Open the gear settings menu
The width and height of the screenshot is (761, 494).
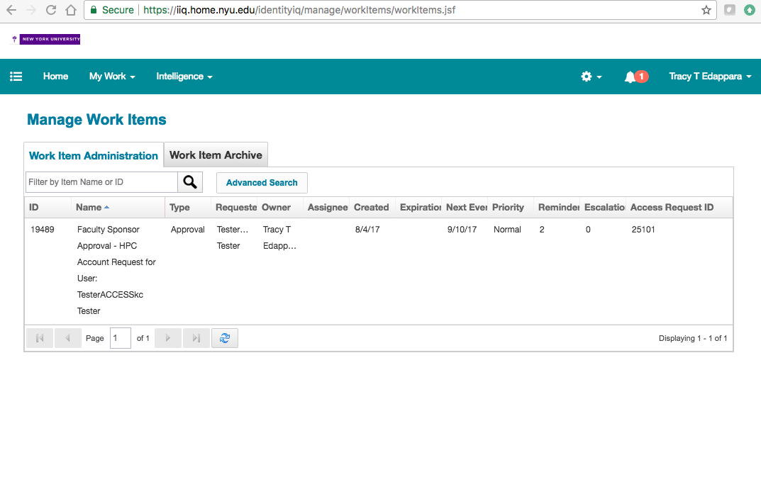click(x=590, y=77)
